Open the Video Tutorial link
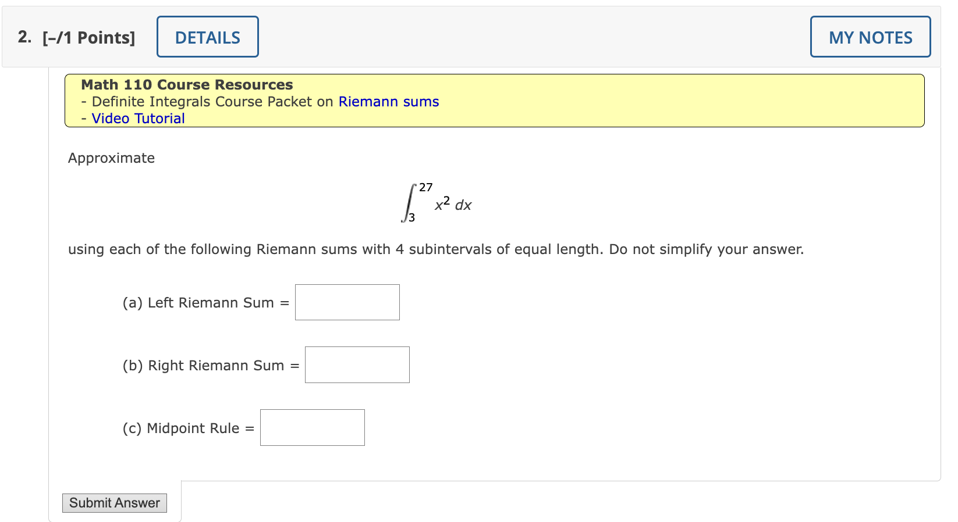 pos(137,118)
